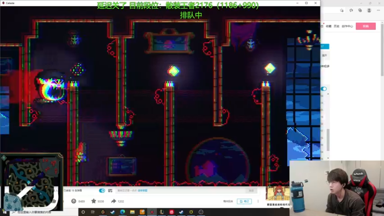Click the blue highlighted tab in sidebar

pos(325,46)
